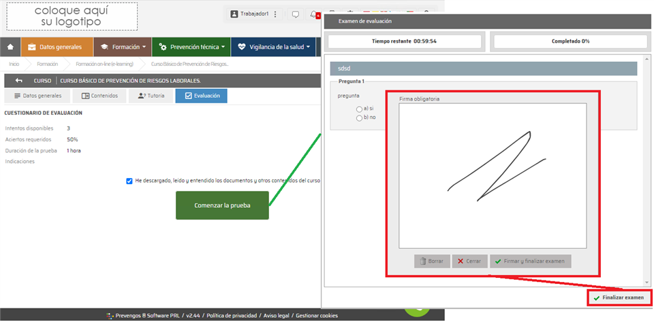The image size is (654, 322).
Task: Open Curso Básico de Prevención breadcrumb item
Action: coord(190,64)
